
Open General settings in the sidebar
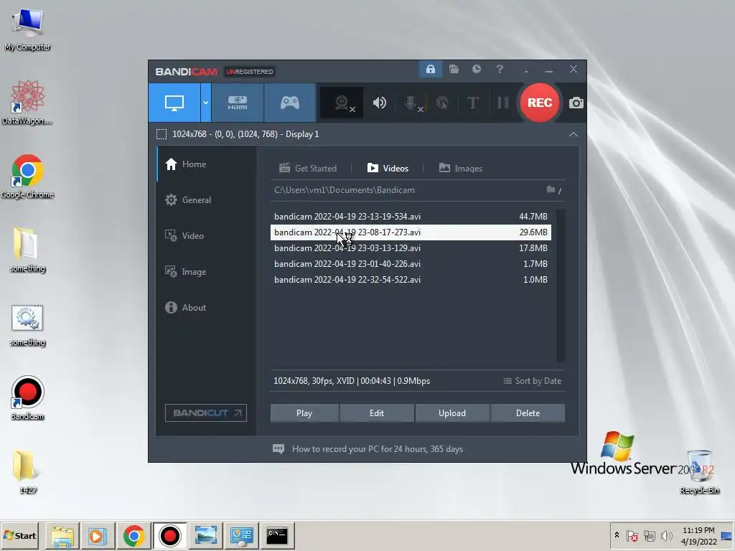(207, 200)
